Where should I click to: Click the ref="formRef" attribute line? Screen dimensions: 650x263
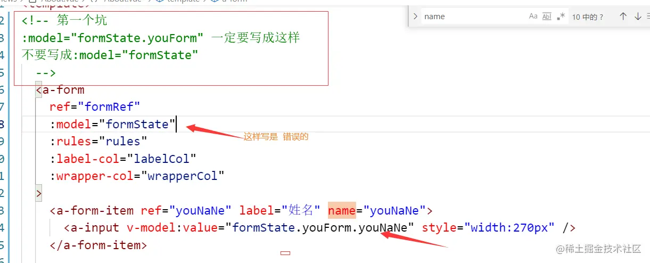click(95, 107)
